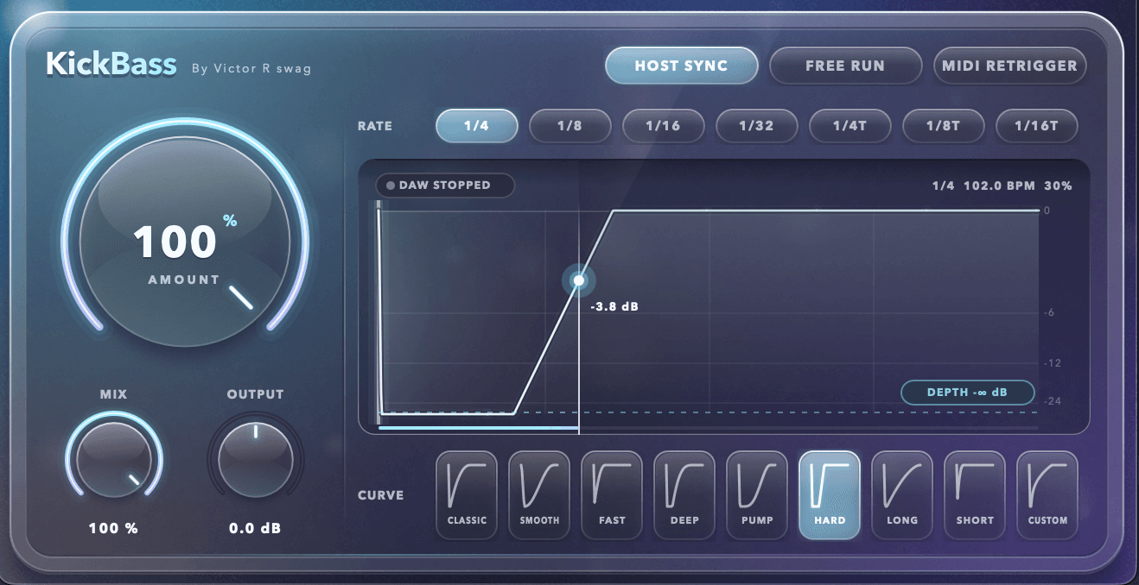1139x585 pixels.
Task: Choose the Short curve preset
Action: coord(975,495)
